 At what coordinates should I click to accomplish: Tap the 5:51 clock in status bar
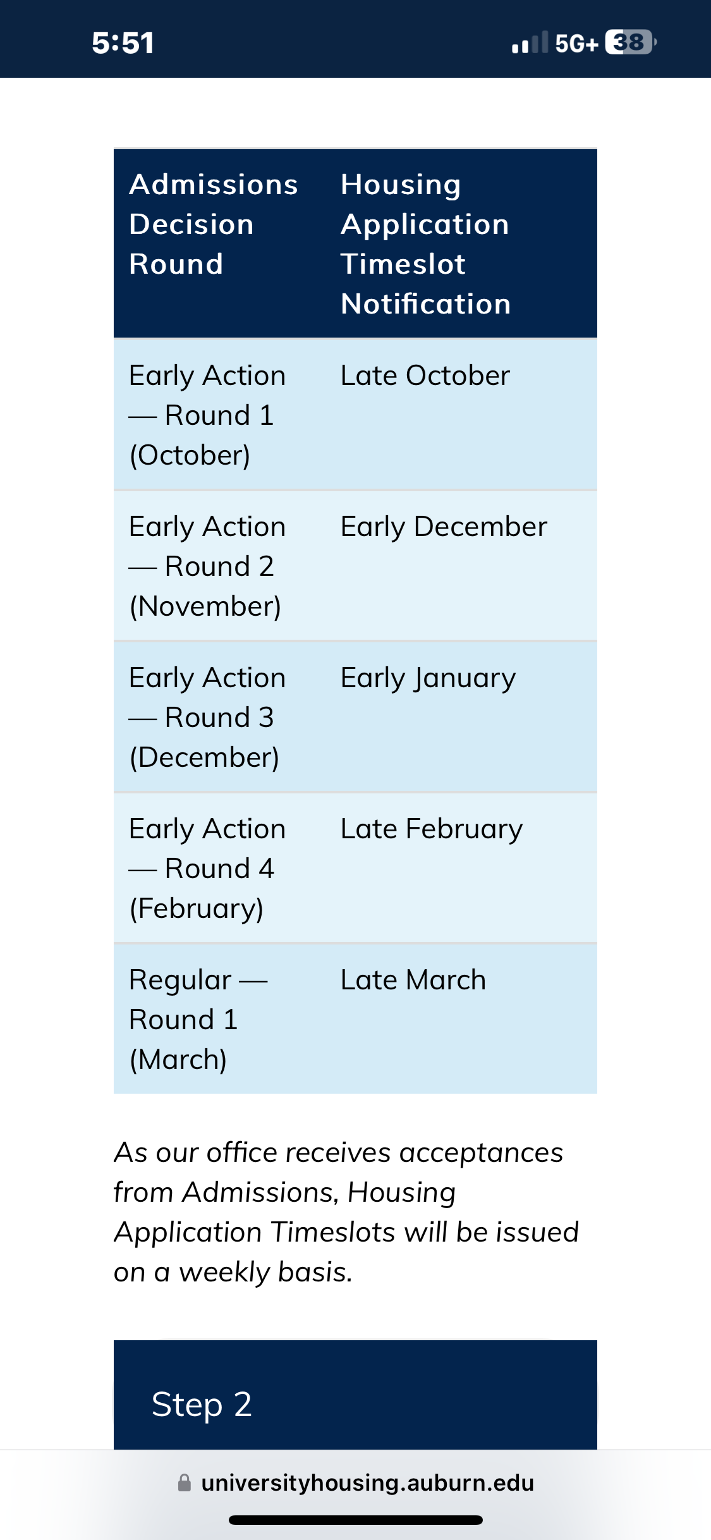pyautogui.click(x=123, y=43)
